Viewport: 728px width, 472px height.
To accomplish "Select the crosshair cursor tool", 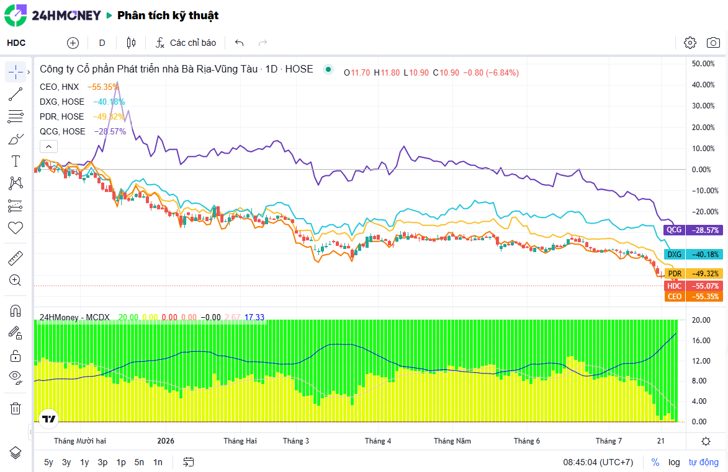I will pos(16,72).
